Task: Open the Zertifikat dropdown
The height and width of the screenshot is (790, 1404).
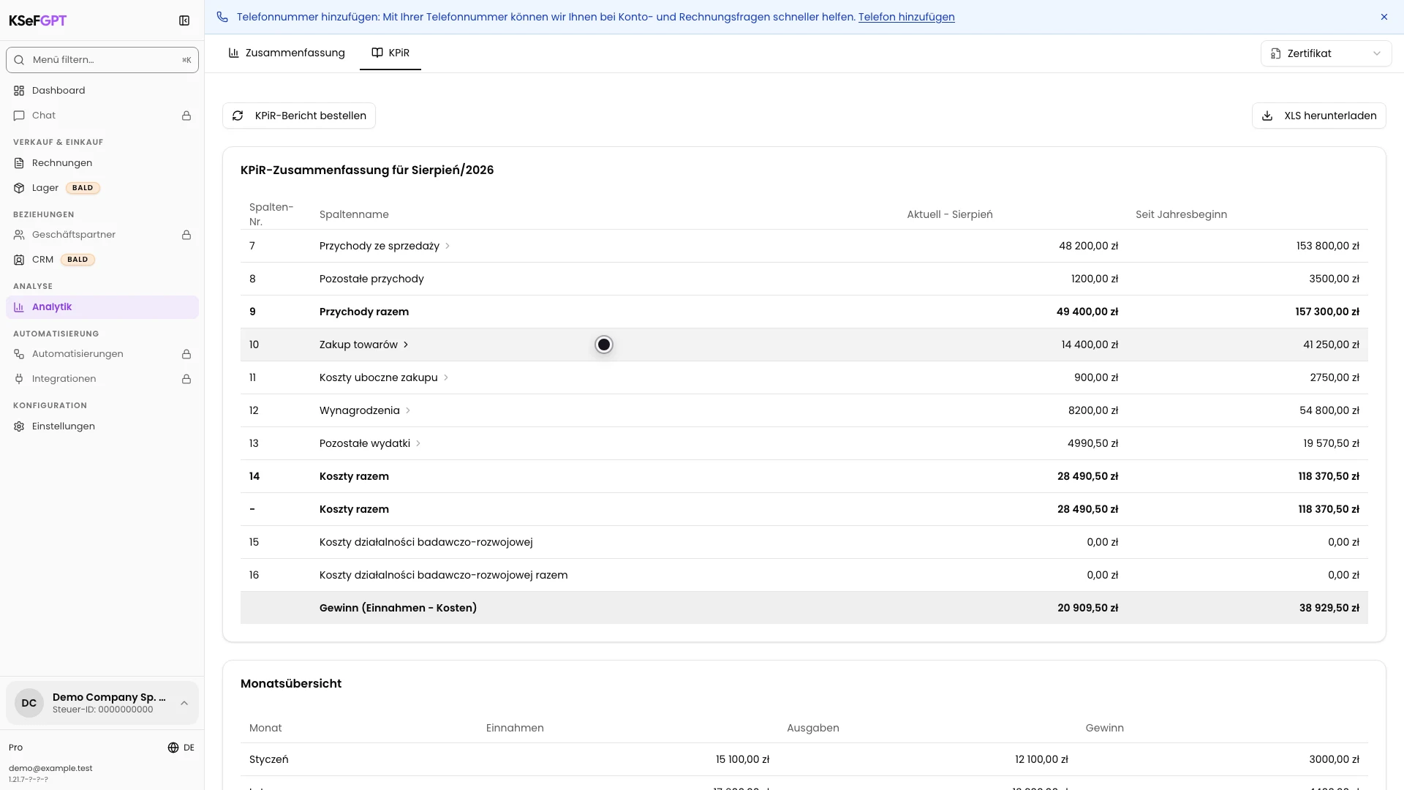Action: [1326, 53]
